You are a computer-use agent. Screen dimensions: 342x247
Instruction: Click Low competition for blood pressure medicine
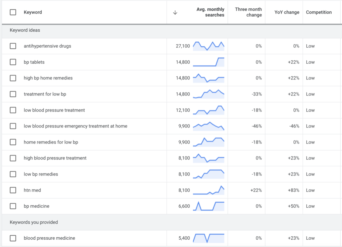(310, 238)
